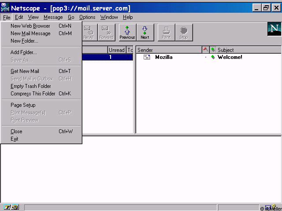
Task: Click the Unread column header
Action: [117, 50]
